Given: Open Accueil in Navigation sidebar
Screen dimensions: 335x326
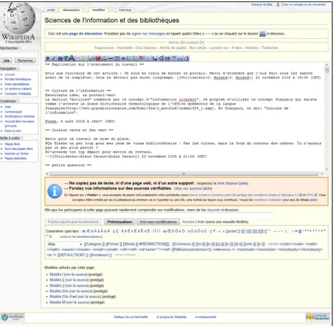Looking at the screenshot, I should click(x=10, y=74).
